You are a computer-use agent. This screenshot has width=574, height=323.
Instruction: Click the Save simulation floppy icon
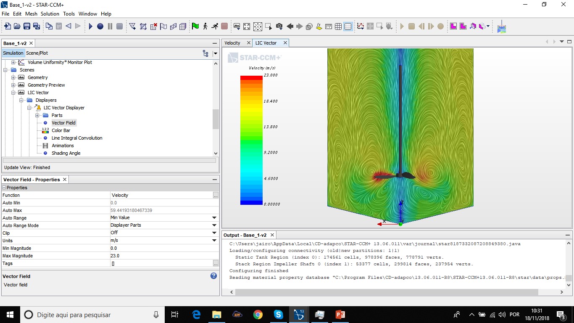click(27, 26)
